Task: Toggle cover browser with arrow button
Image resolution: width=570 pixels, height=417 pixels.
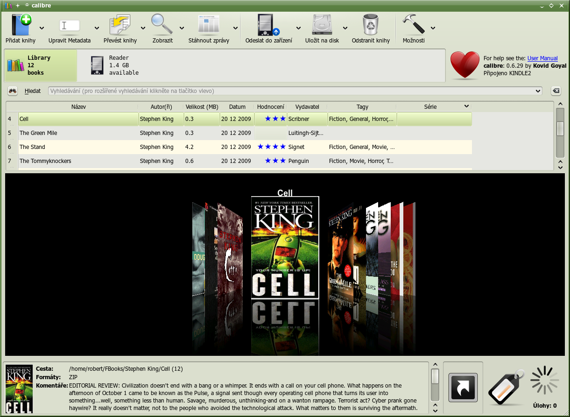Action: tap(463, 388)
